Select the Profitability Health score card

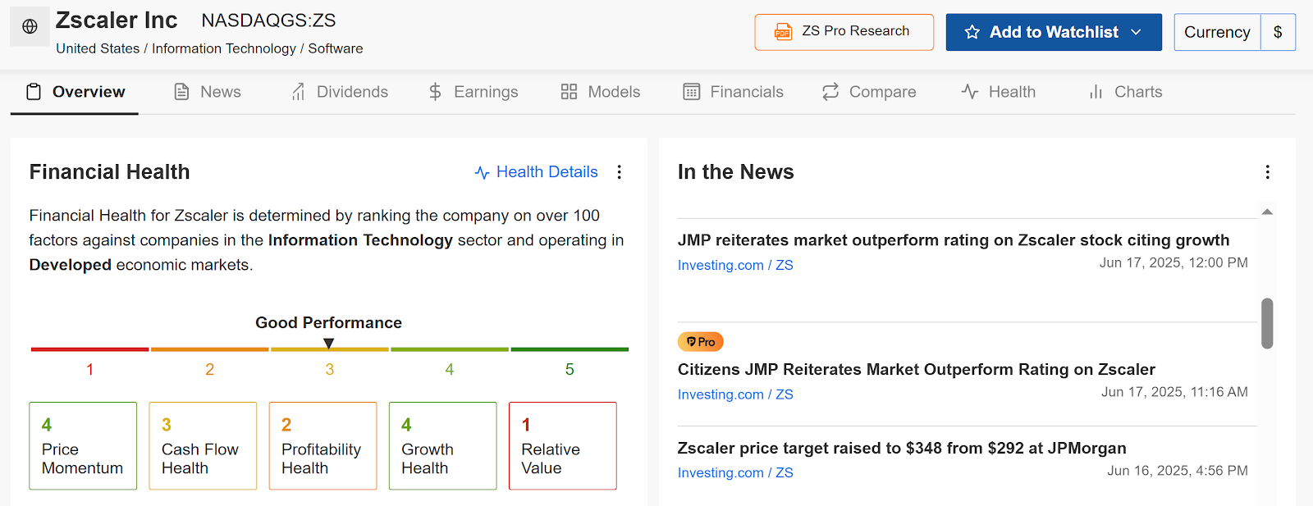pyautogui.click(x=323, y=446)
